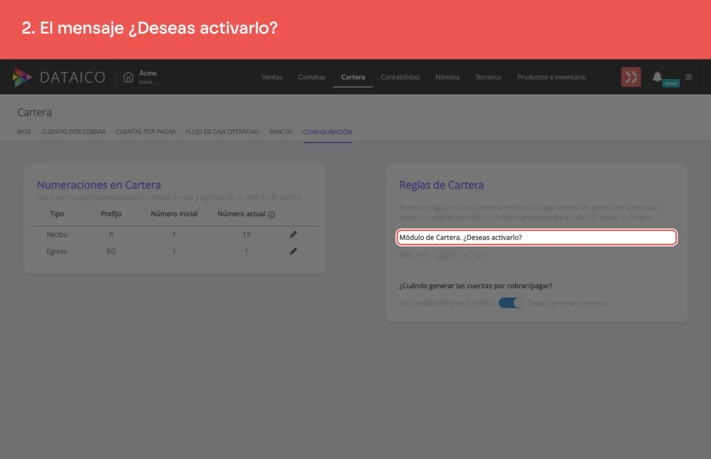Viewport: 711px width, 459px height.
Task: Toggle the INACTIVO/ACTIVO Cartera module switch
Action: (447, 255)
